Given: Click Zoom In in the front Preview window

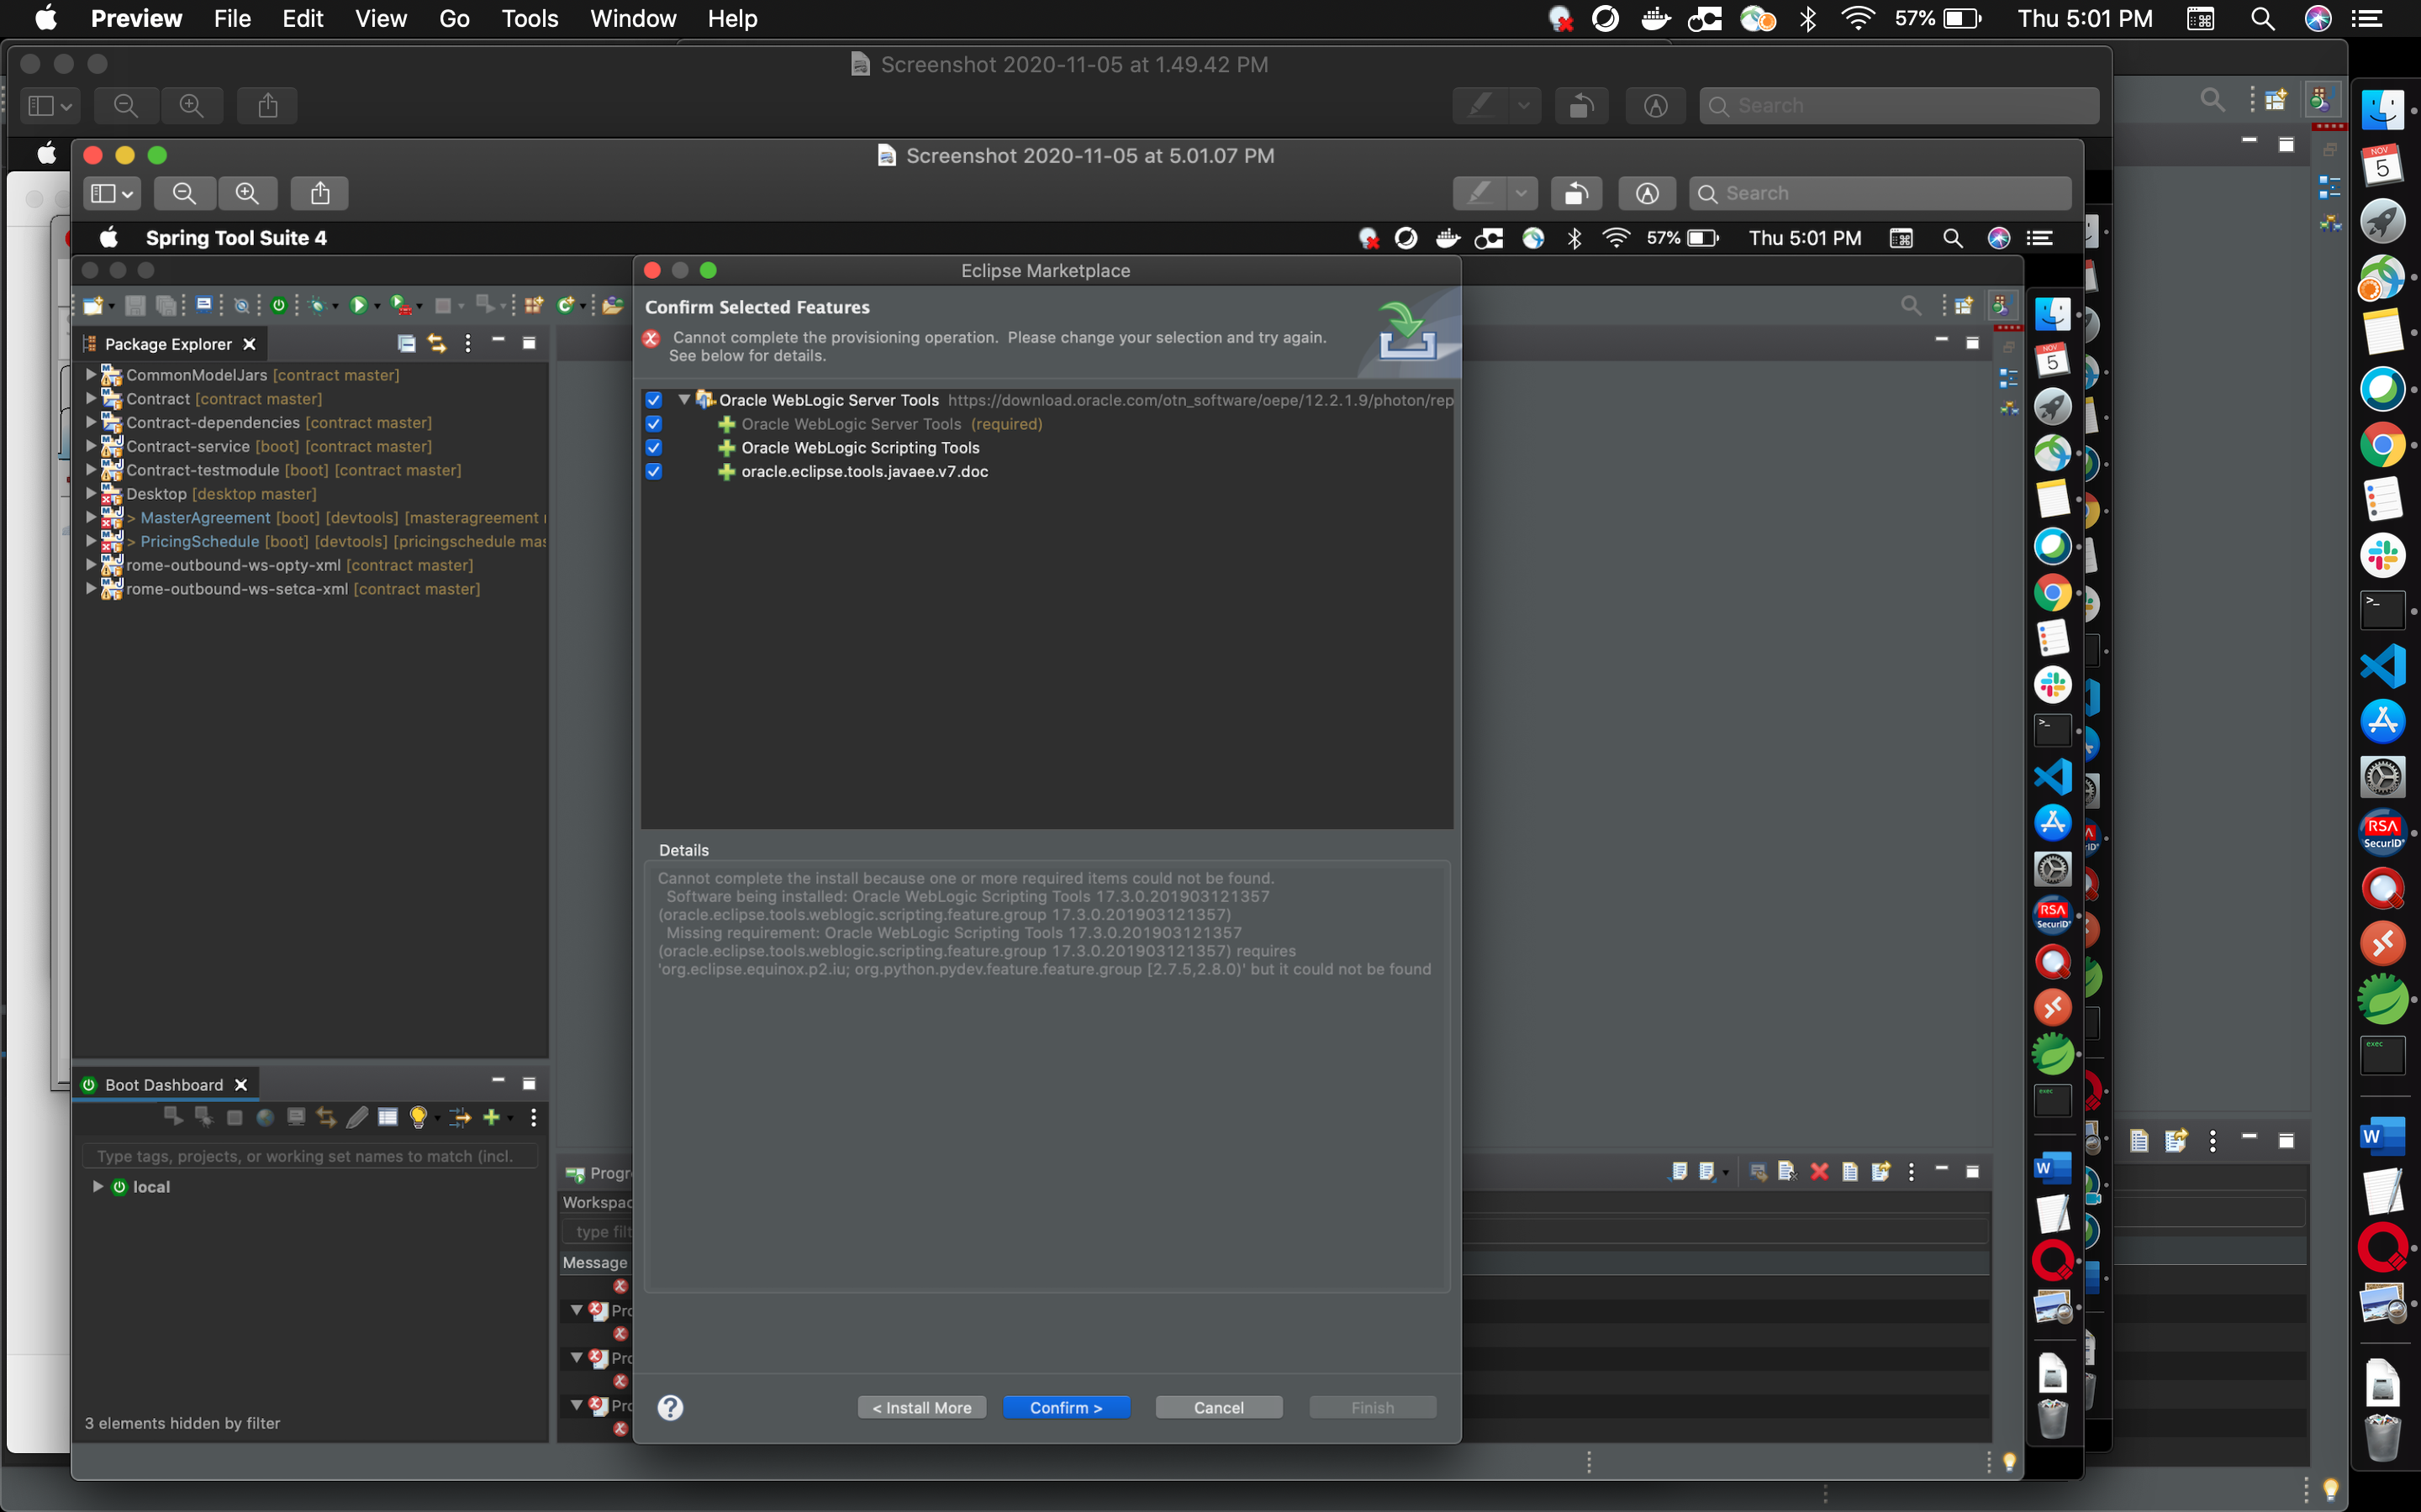Looking at the screenshot, I should click(x=247, y=193).
